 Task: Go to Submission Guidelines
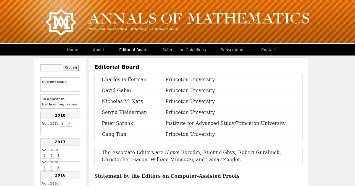(184, 50)
